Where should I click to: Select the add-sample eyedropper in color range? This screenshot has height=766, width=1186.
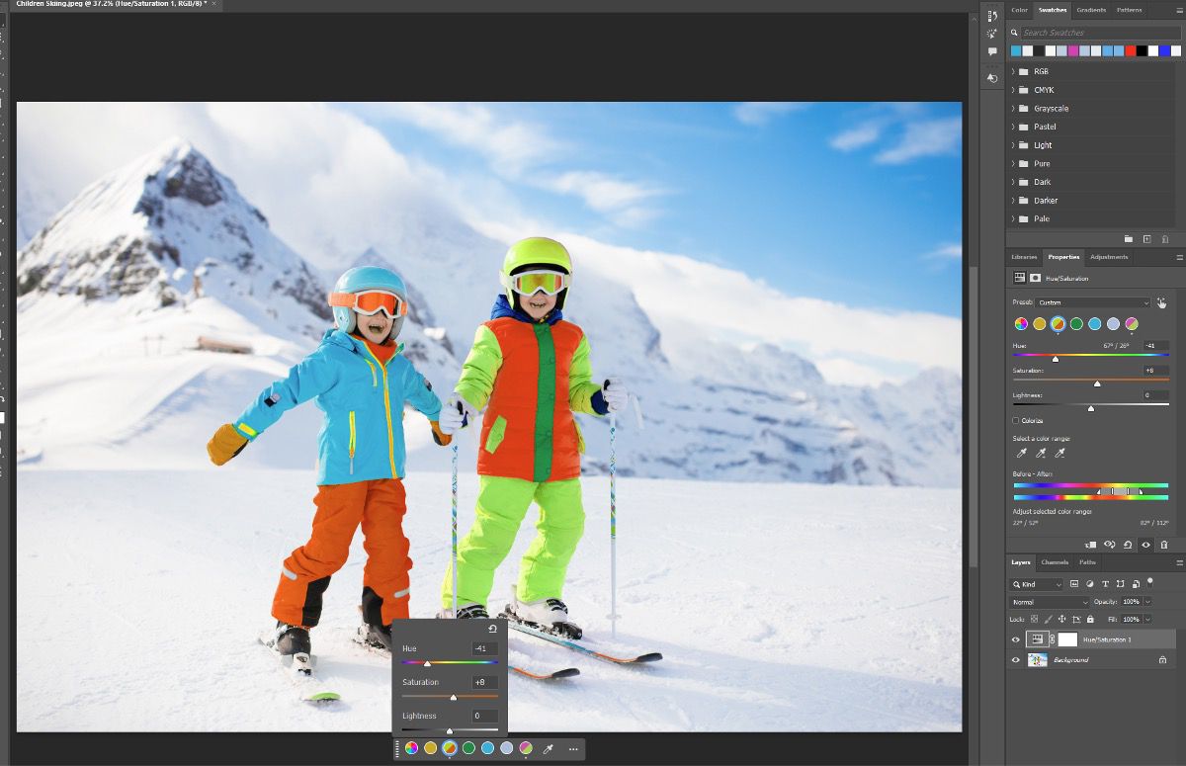click(1041, 453)
